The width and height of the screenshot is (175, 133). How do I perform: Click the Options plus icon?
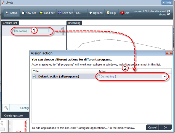[x=91, y=13]
